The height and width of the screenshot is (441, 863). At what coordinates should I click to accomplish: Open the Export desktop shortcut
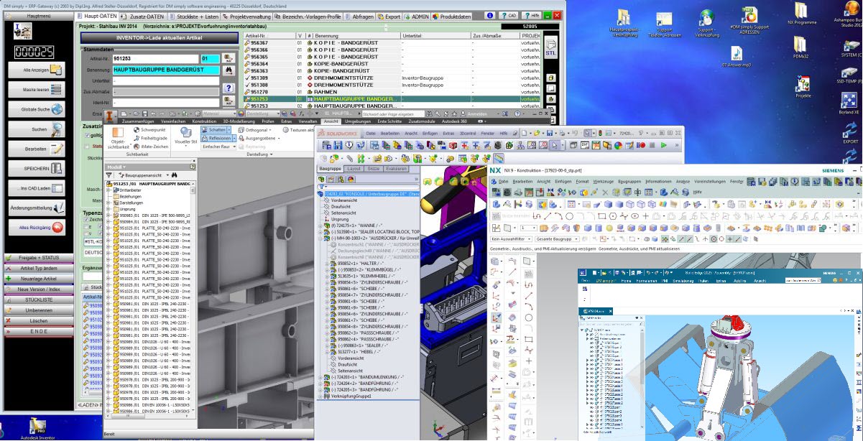851,132
